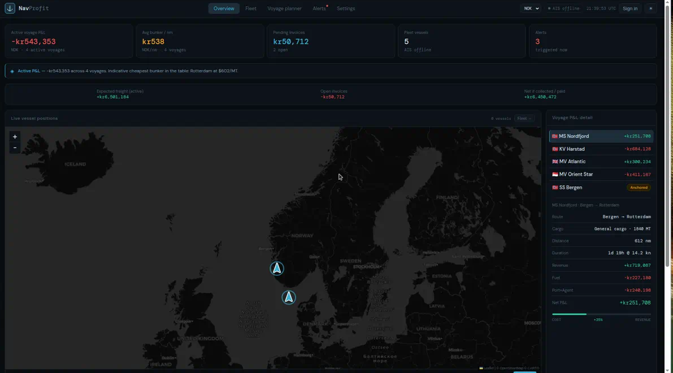Click the diamond icon beside Active P&L banner
This screenshot has height=373, width=673.
pyautogui.click(x=12, y=71)
